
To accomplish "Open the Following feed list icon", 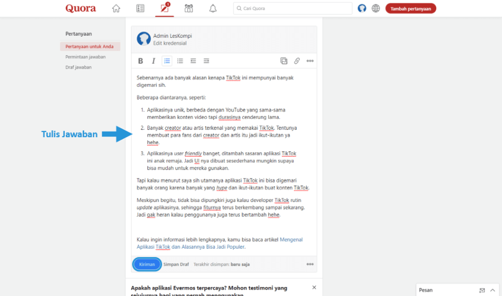I will click(x=140, y=8).
